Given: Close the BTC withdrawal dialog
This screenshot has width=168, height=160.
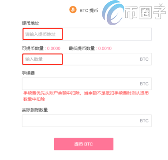Looking at the screenshot, I should click(161, 5).
